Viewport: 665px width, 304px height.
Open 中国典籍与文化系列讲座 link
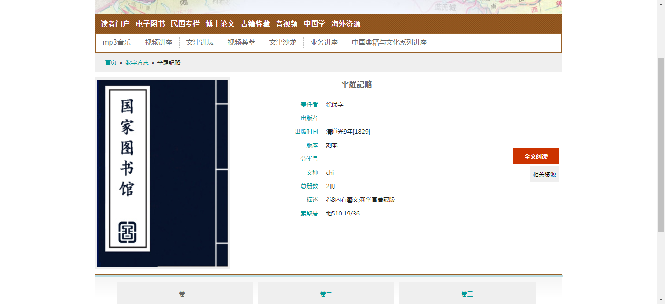pos(389,42)
